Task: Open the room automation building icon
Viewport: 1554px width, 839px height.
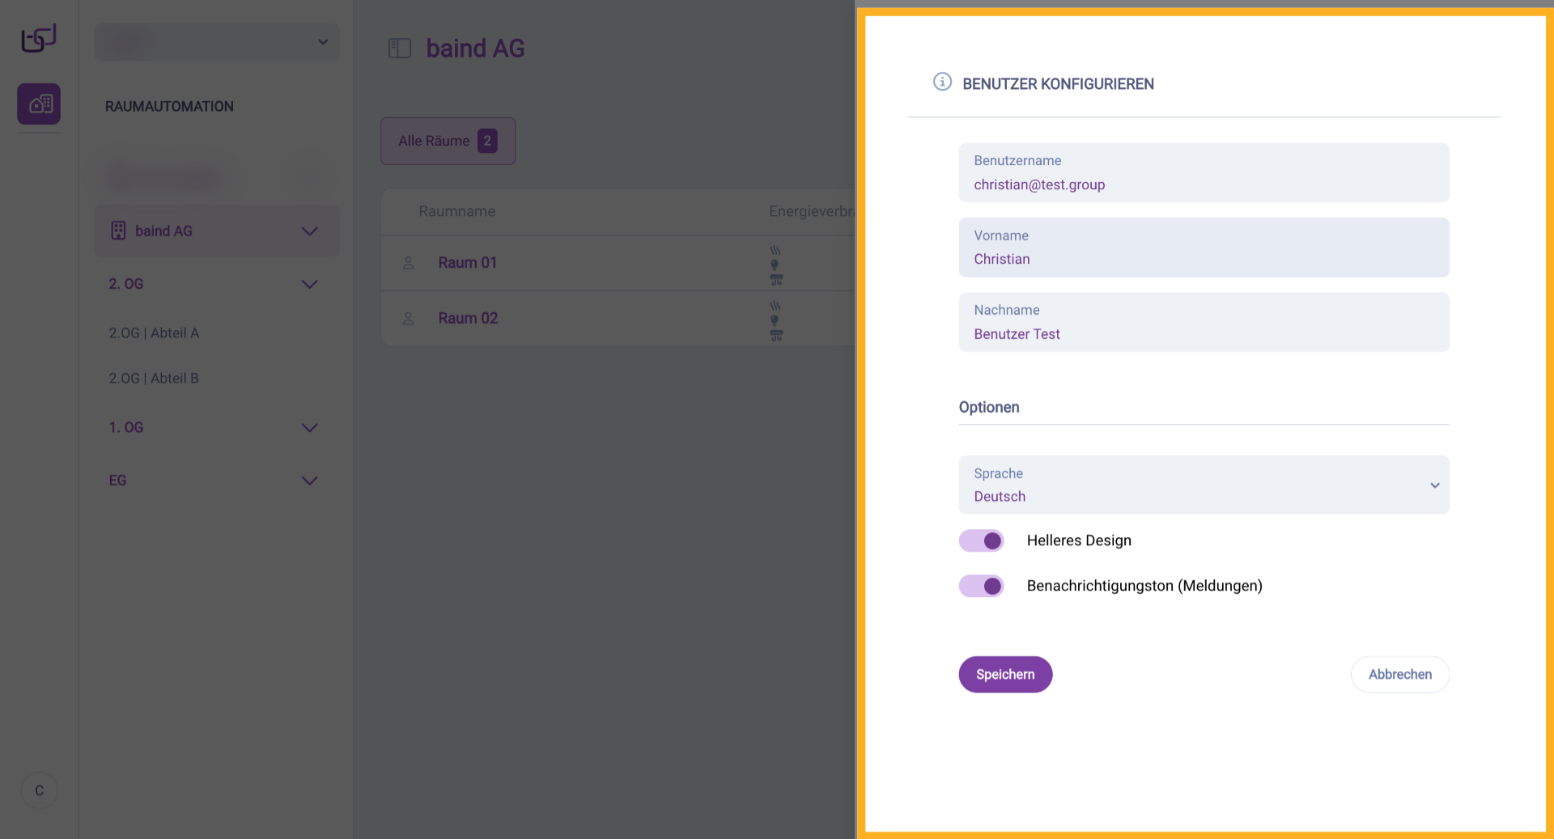Action: 39,104
